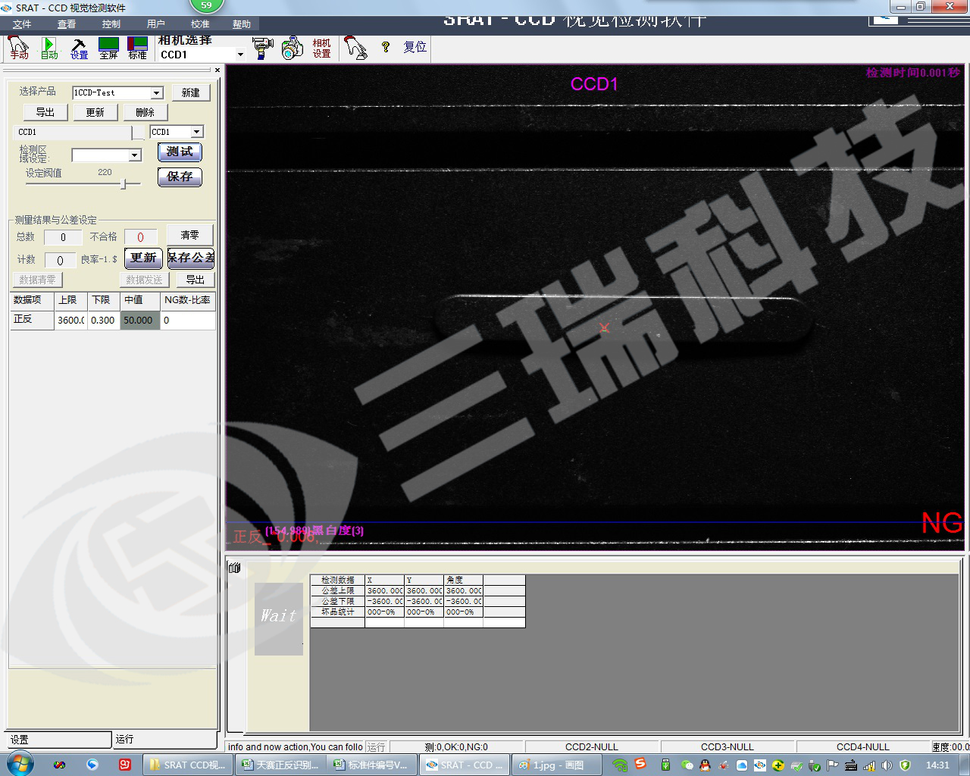
Task: Expand the 相机选择 CCD1 dropdown
Action: click(x=240, y=55)
